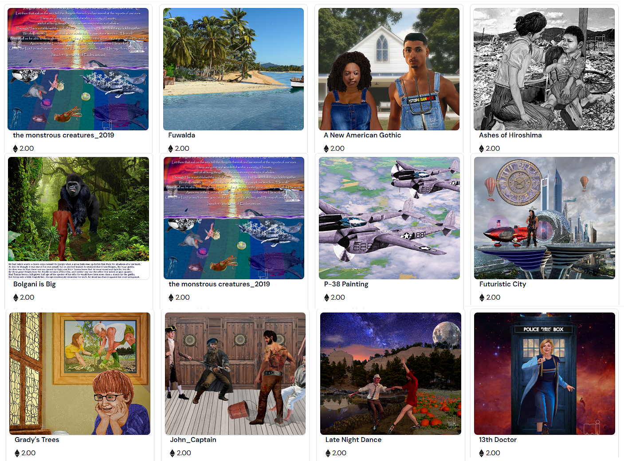Open the Fuwalda beach artwork thumbnail
Screen dimensions: 624x461
pos(233,69)
